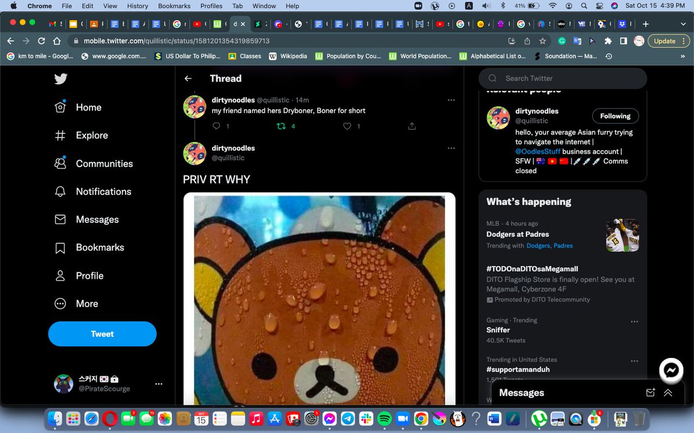
Task: Launch Spotify from the Dock
Action: (385, 418)
